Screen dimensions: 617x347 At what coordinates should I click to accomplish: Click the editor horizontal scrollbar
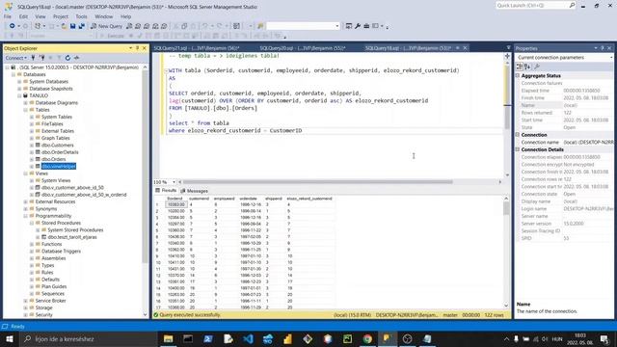coord(317,182)
